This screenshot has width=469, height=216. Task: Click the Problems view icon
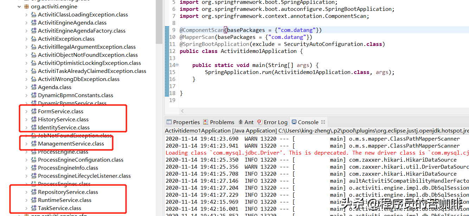(x=206, y=122)
